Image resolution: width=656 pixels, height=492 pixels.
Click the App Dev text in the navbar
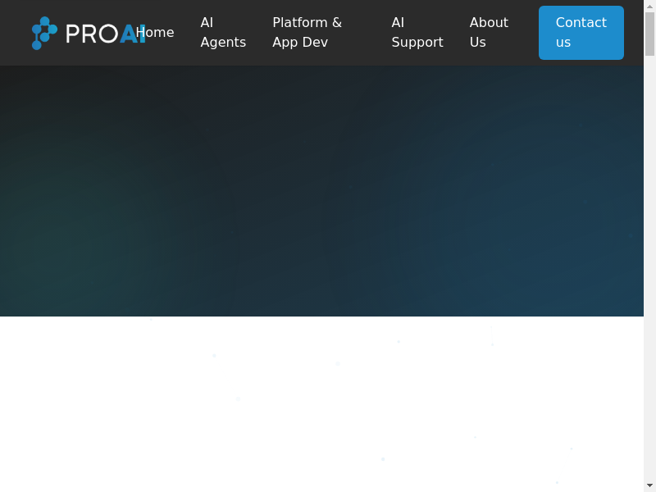pos(300,43)
